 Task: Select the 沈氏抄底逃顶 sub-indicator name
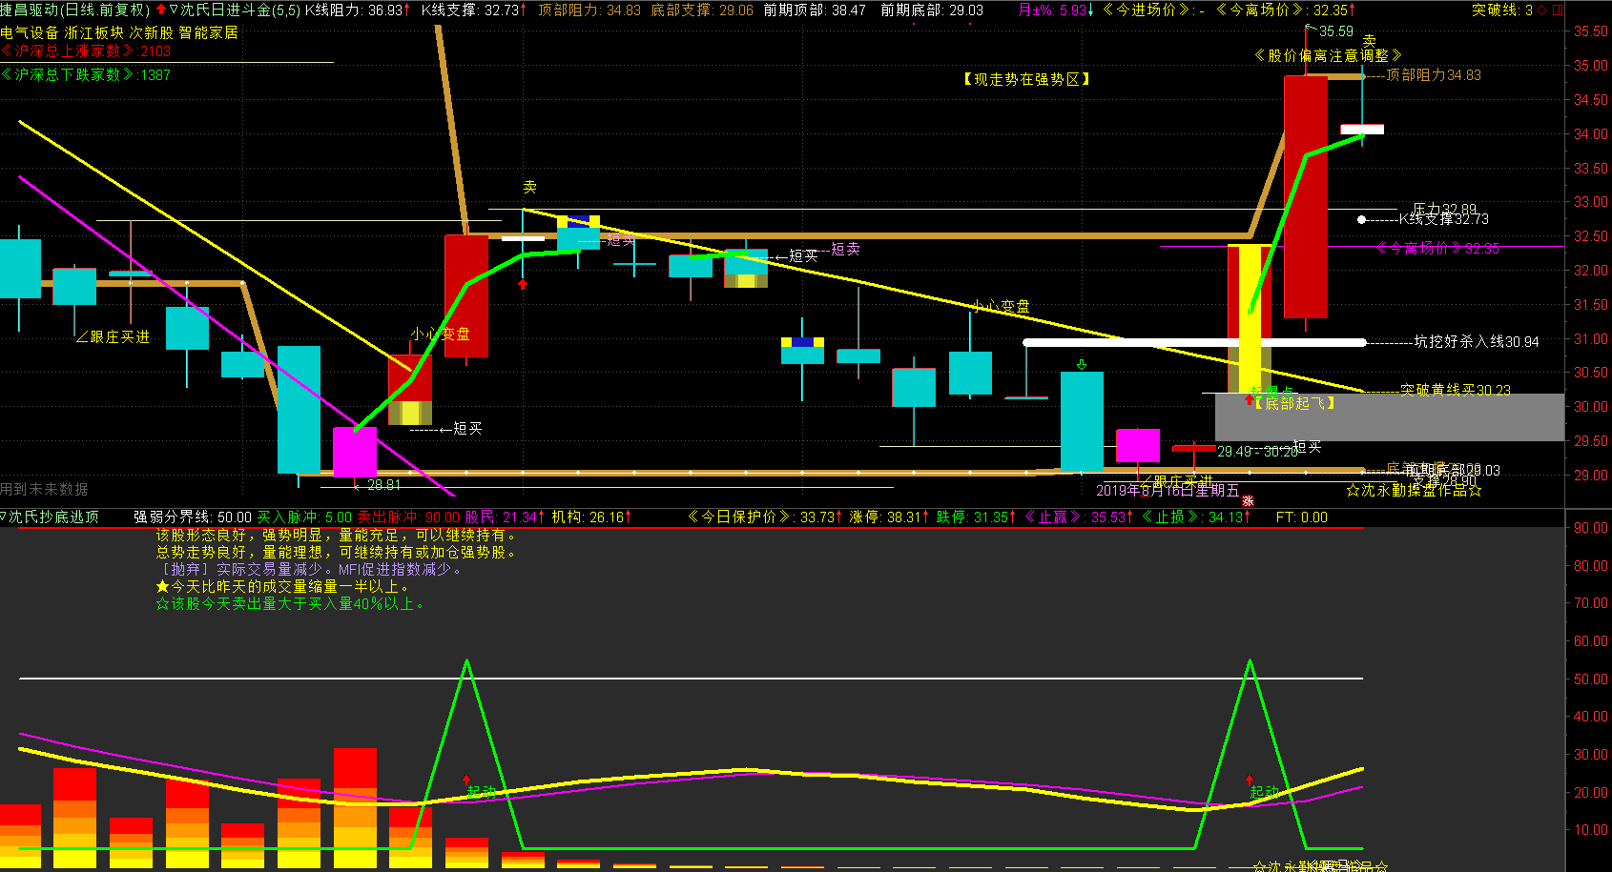pyautogui.click(x=53, y=517)
